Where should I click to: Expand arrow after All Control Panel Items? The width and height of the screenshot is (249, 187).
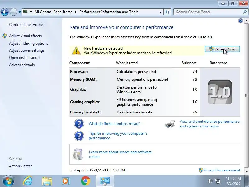pyautogui.click(x=76, y=12)
